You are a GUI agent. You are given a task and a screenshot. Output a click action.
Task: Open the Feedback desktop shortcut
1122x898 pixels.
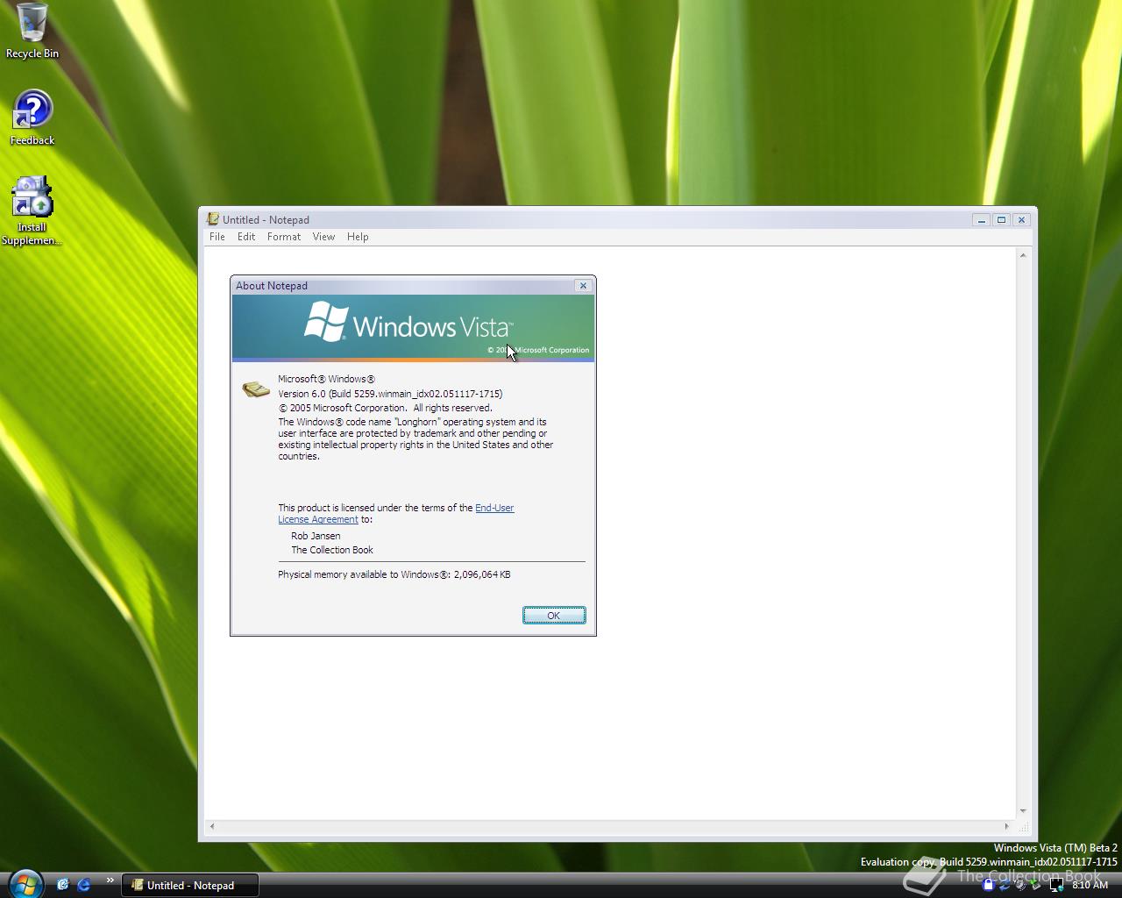[x=32, y=118]
